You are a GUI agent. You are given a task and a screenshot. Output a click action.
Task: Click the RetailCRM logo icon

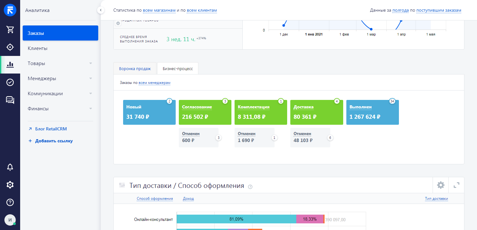(10, 10)
